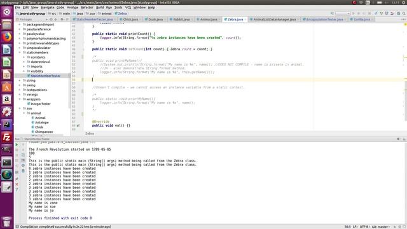
Task: Click the VCS Commit toolbar icon
Action: tap(382, 13)
